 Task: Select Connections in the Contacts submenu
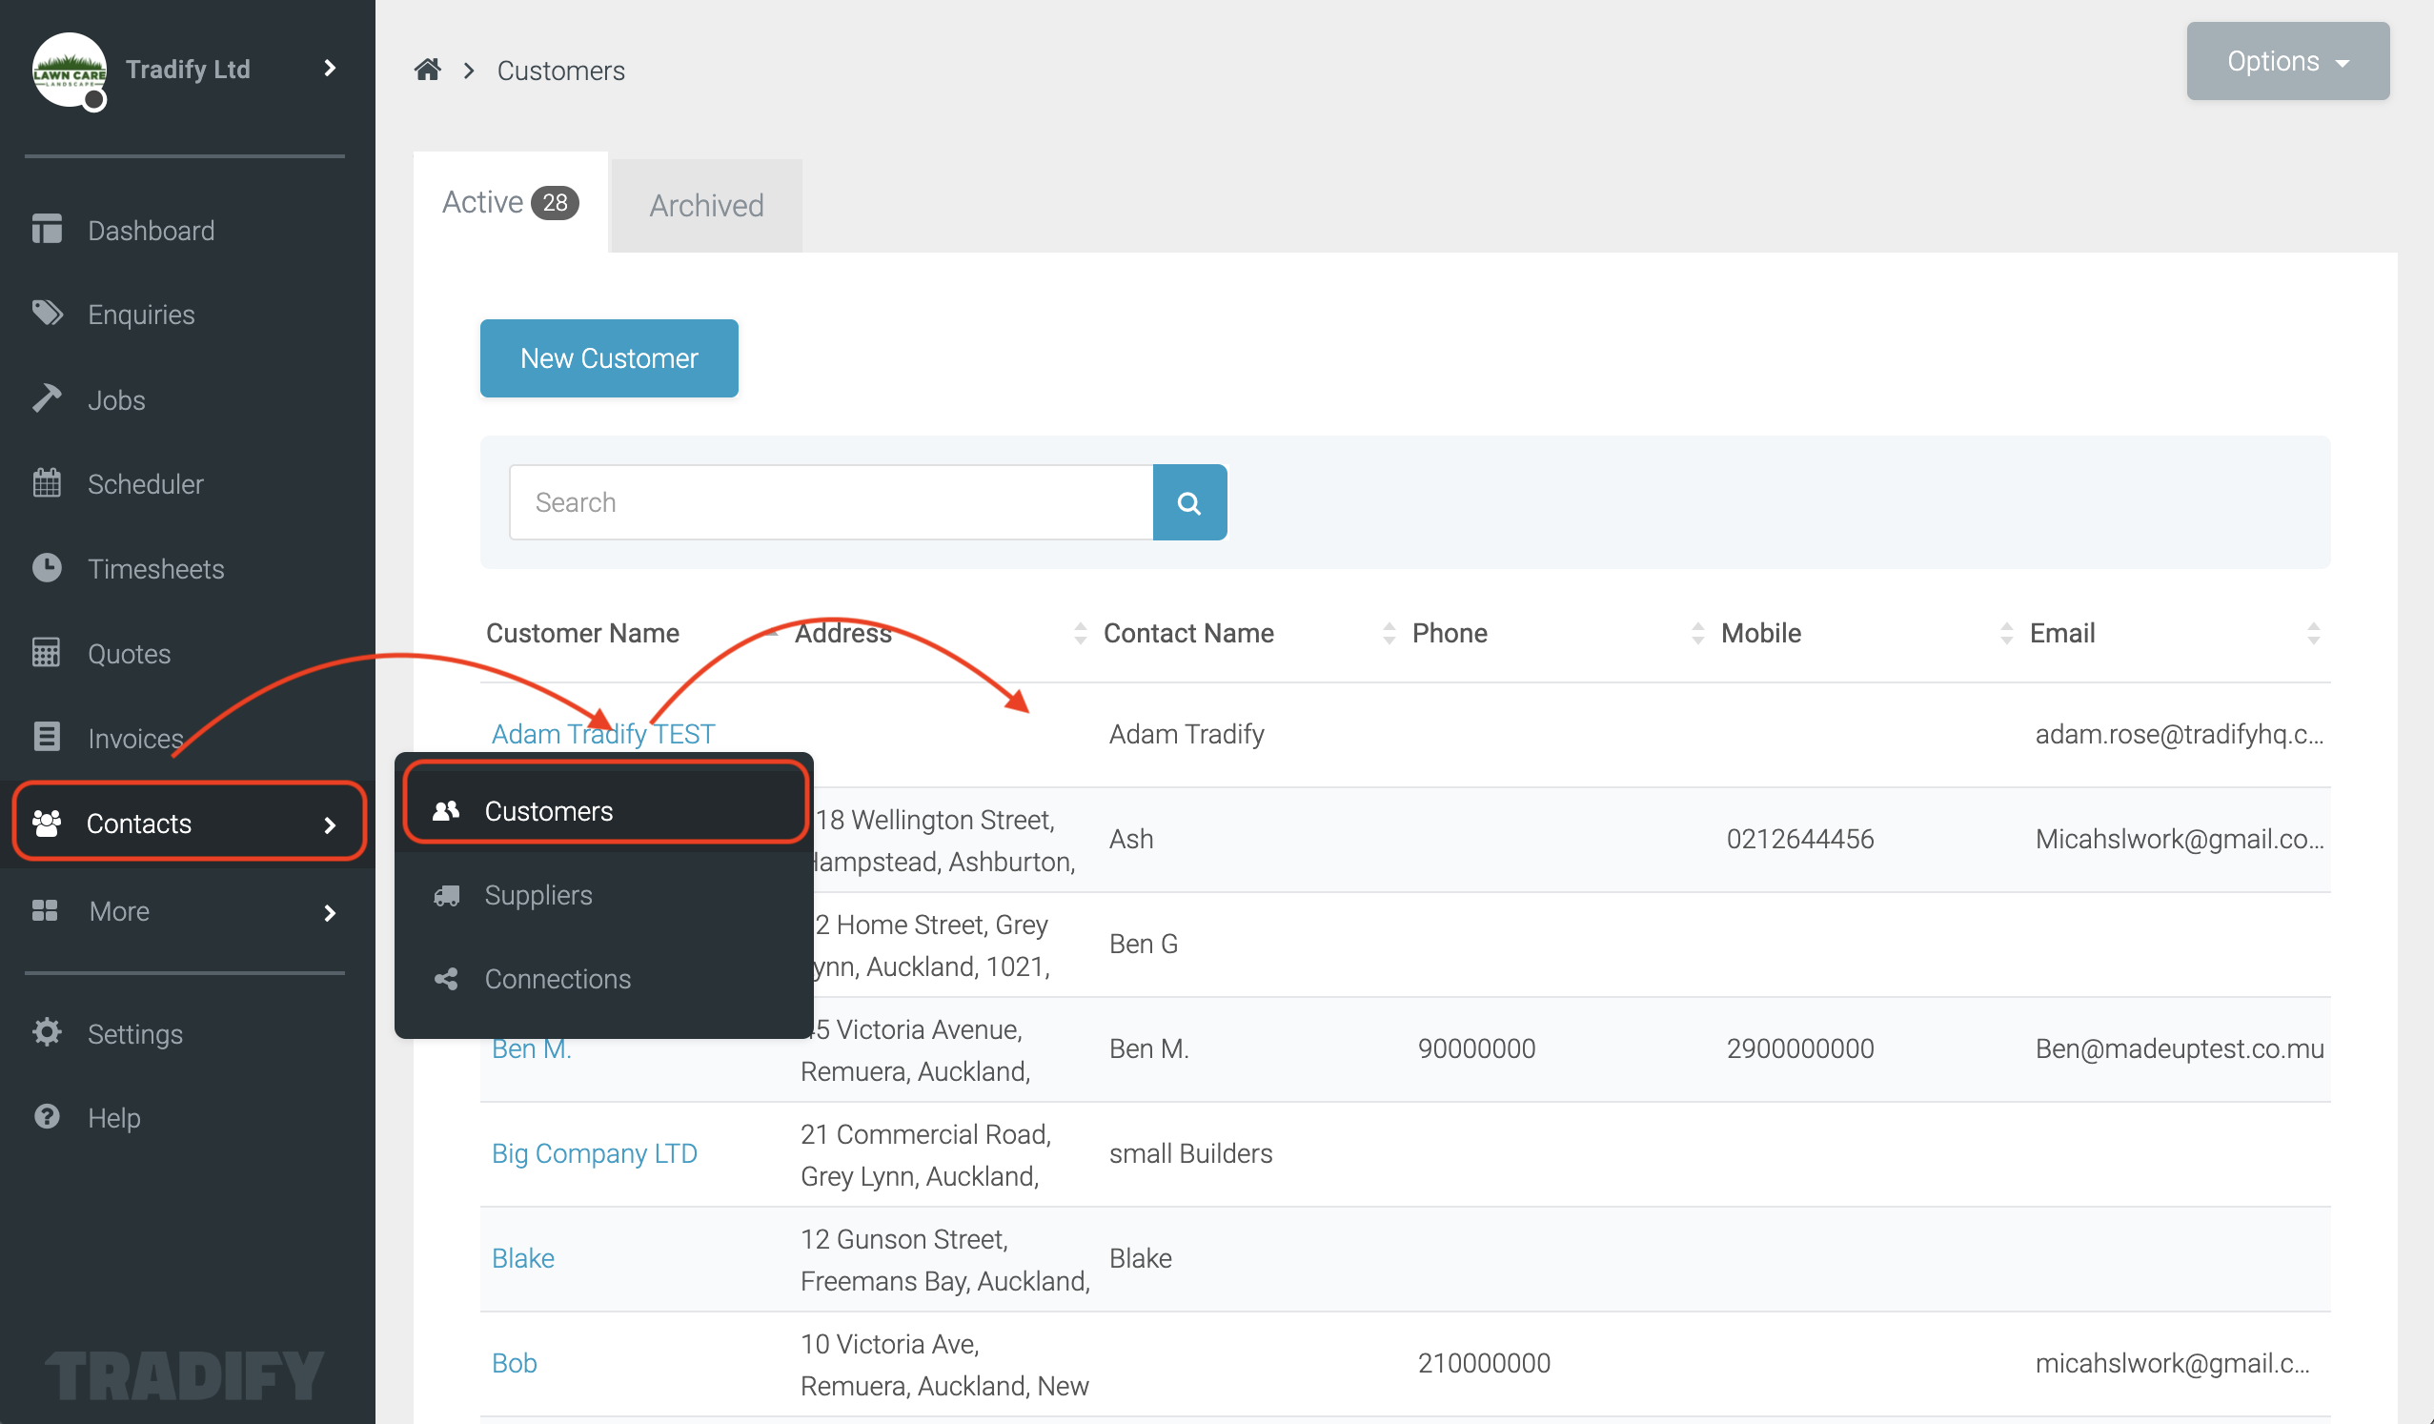604,980
